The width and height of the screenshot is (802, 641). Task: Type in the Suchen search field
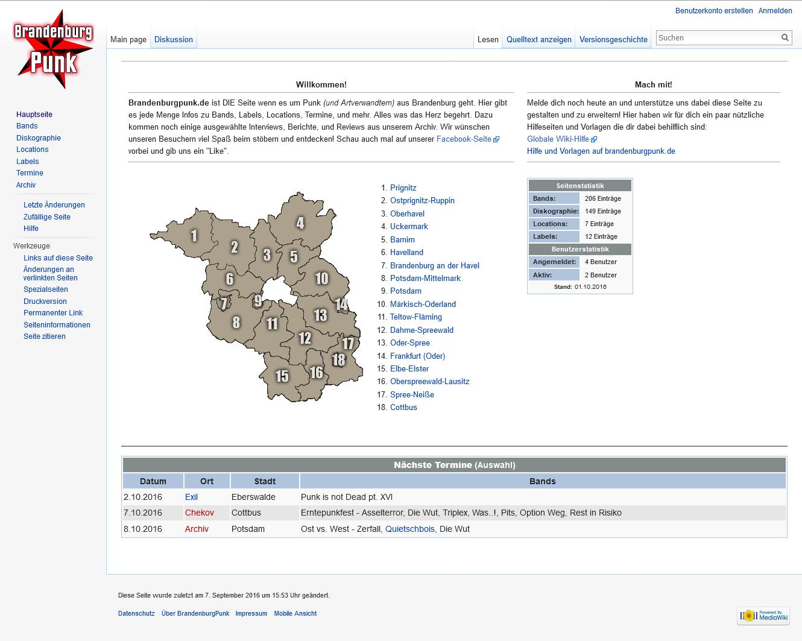click(x=716, y=38)
